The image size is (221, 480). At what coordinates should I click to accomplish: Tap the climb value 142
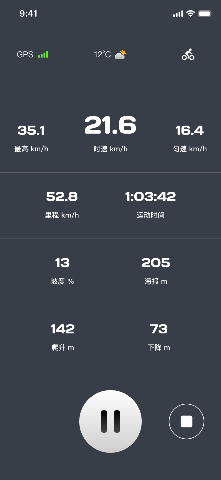63,329
